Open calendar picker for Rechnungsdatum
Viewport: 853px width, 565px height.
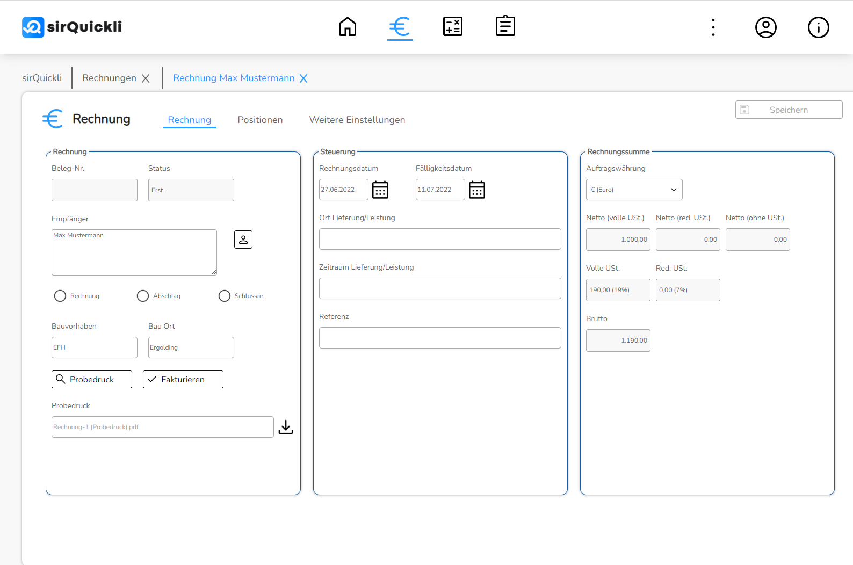click(380, 190)
